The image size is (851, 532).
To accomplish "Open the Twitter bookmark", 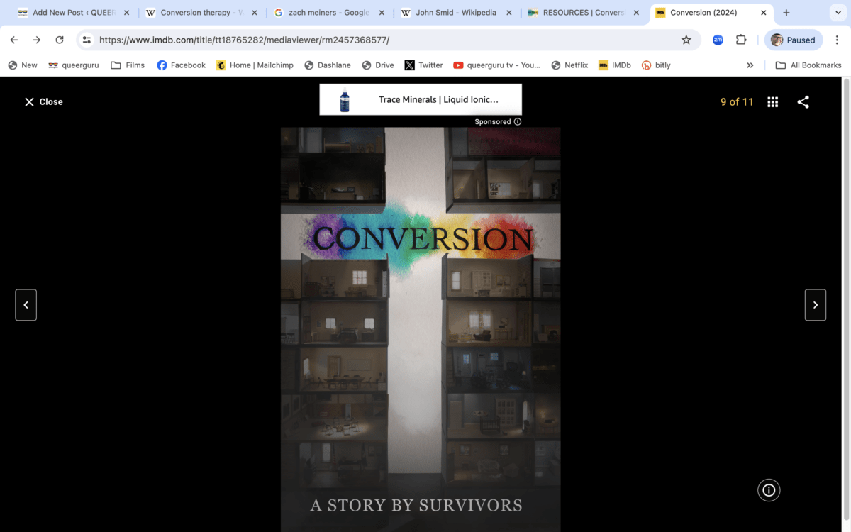I will (424, 65).
